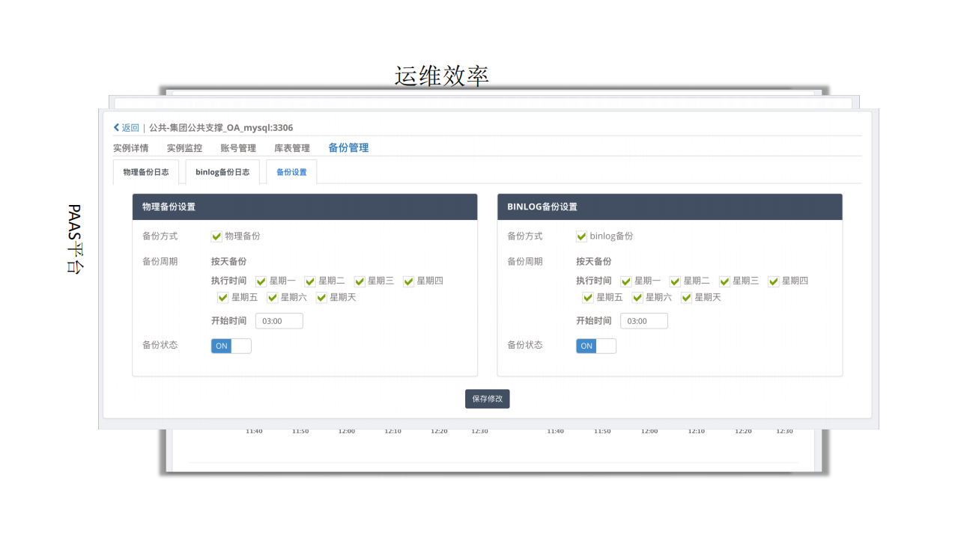Image resolution: width=958 pixels, height=538 pixels.
Task: Open the 库表管理 tab
Action: [x=292, y=147]
